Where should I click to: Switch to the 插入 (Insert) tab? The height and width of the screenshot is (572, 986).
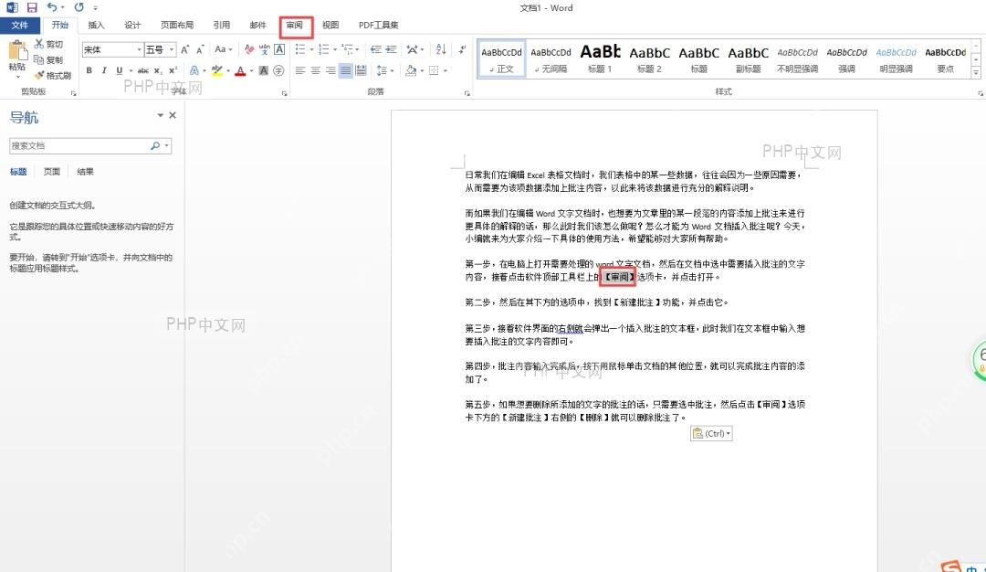[x=96, y=26]
